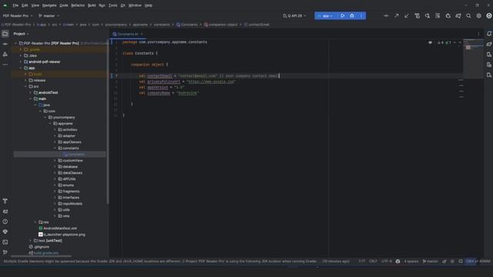The width and height of the screenshot is (493, 277).
Task: Open the Tools menu
Action: (113, 5)
